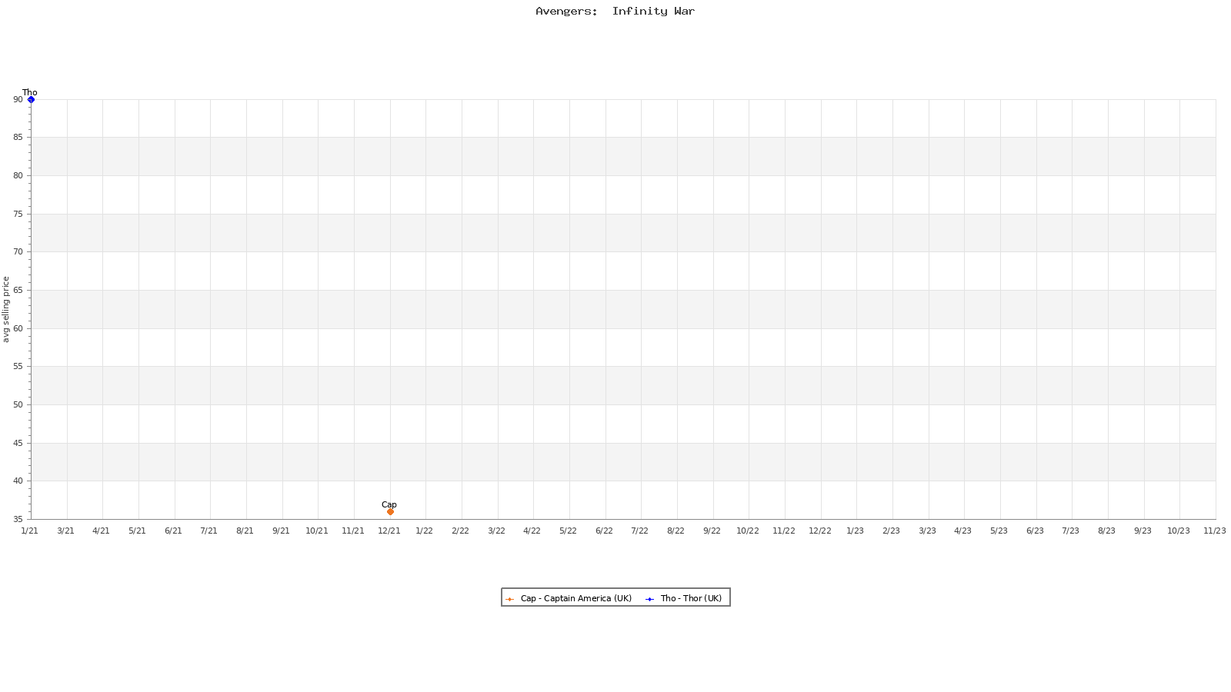The height and width of the screenshot is (692, 1231).
Task: Click the y-axis value 80
Action: 18,175
